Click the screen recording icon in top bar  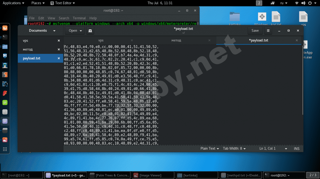pyautogui.click(x=272, y=3)
